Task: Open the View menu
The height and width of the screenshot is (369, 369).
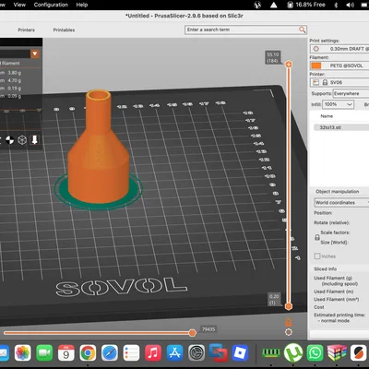Action: pos(19,5)
